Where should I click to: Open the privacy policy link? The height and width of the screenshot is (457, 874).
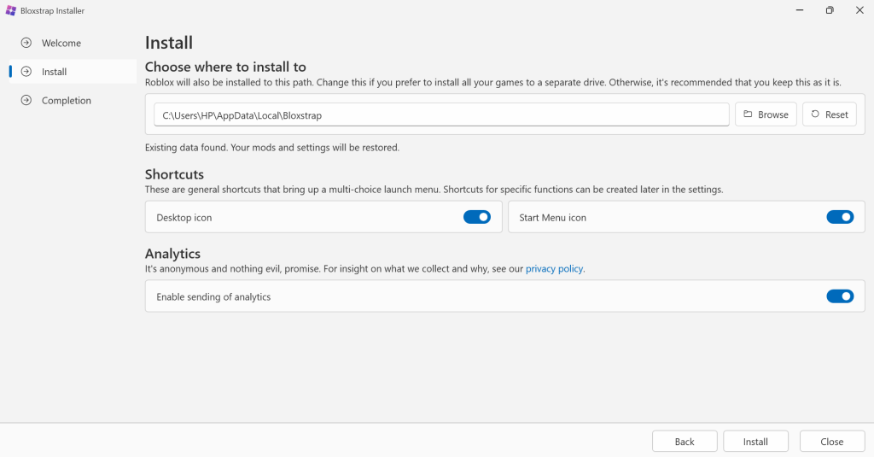[x=554, y=269]
